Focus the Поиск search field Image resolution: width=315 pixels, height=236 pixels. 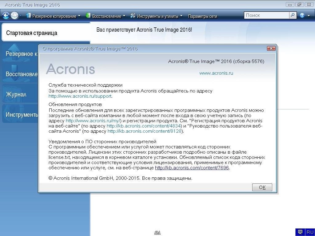267,15
